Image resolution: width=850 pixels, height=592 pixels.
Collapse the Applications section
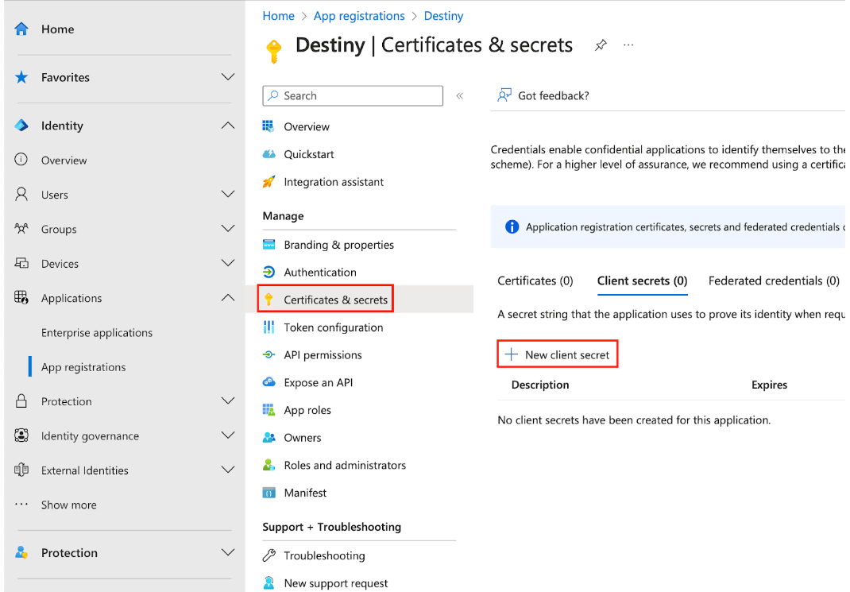228,297
